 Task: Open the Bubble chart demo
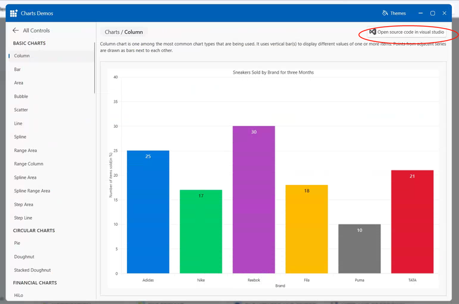21,97
